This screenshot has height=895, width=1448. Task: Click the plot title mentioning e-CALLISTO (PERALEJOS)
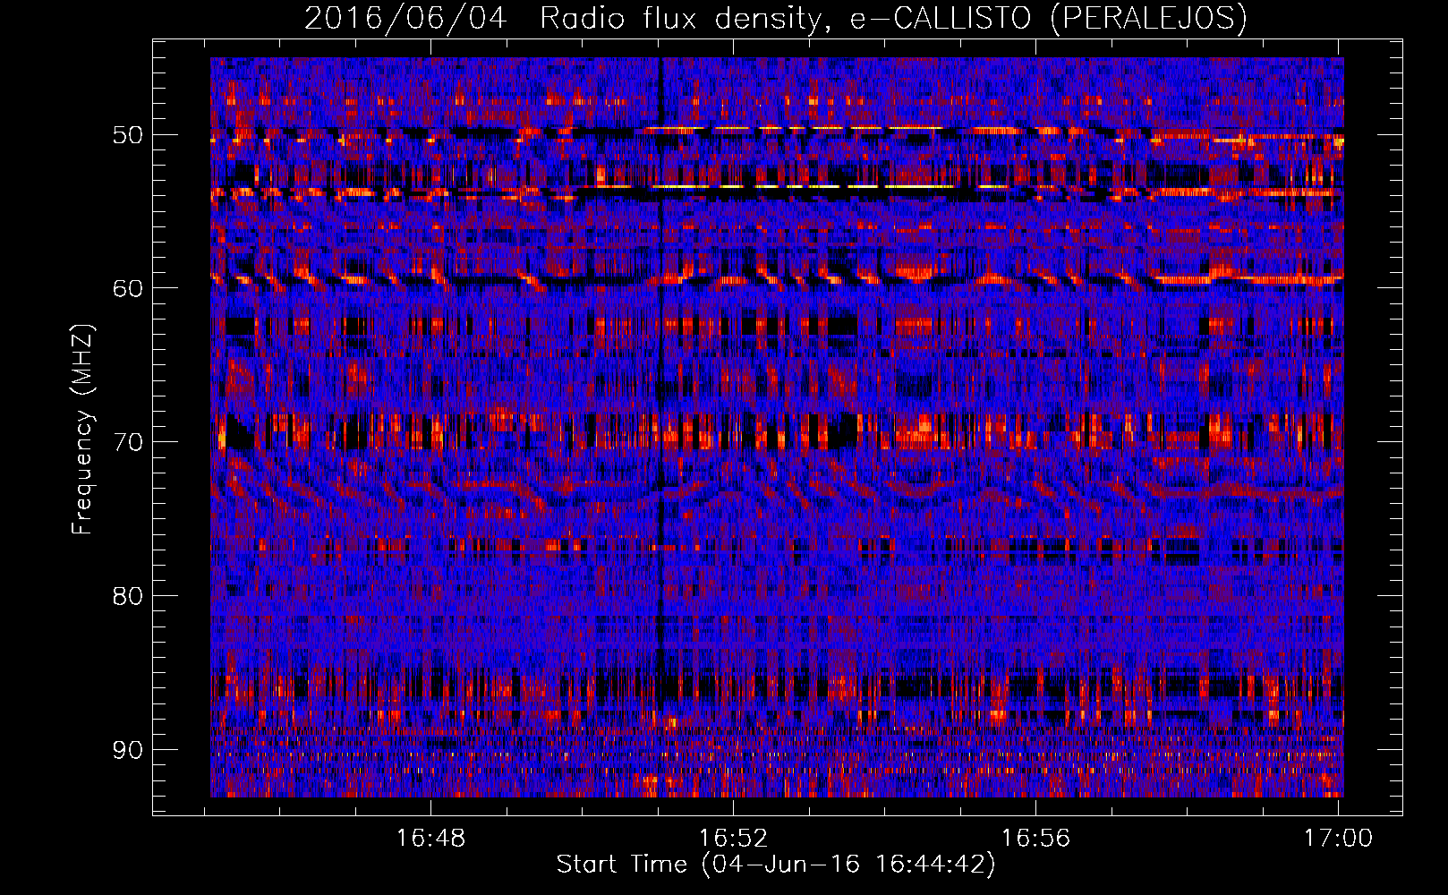click(x=776, y=19)
